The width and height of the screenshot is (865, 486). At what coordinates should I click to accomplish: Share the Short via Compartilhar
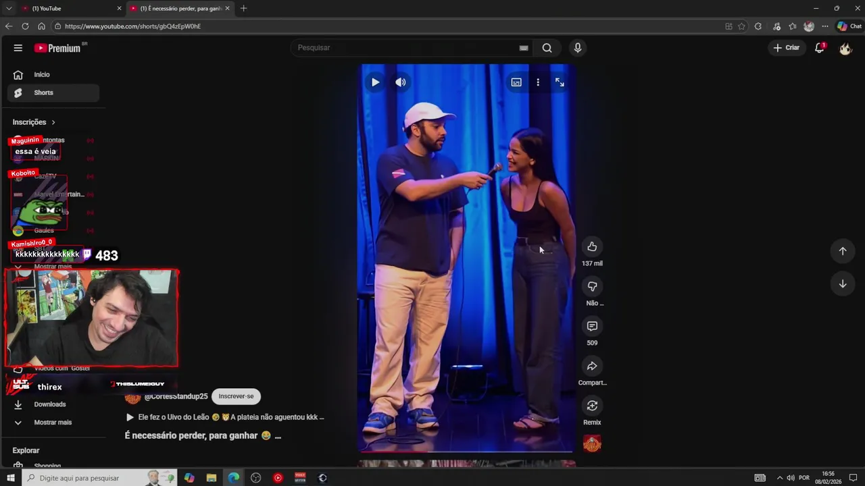pos(592,366)
